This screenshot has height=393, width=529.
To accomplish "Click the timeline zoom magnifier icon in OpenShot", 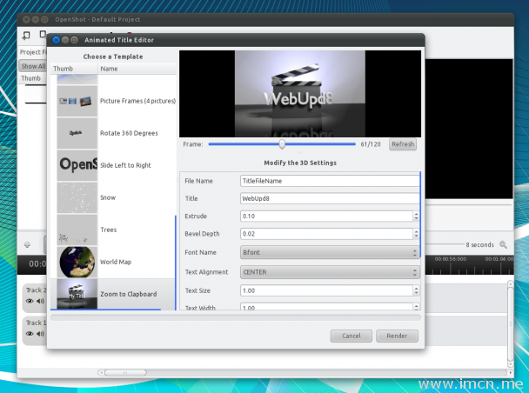I will pyautogui.click(x=503, y=244).
